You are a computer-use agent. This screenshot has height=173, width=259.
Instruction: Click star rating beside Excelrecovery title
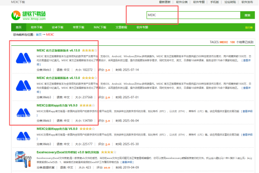click(x=108, y=152)
